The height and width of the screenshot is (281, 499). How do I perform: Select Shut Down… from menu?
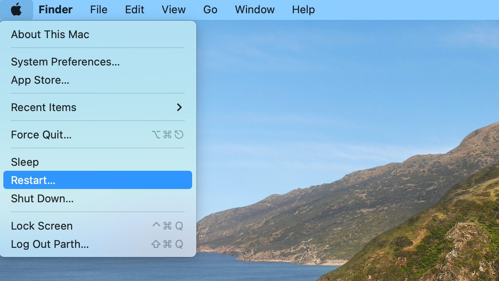[x=98, y=199]
